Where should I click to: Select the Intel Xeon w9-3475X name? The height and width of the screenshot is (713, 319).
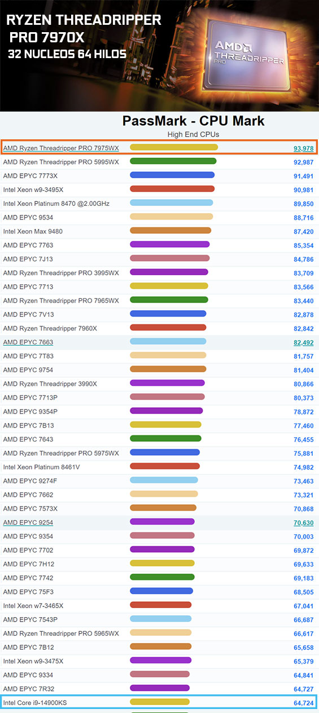(33, 661)
